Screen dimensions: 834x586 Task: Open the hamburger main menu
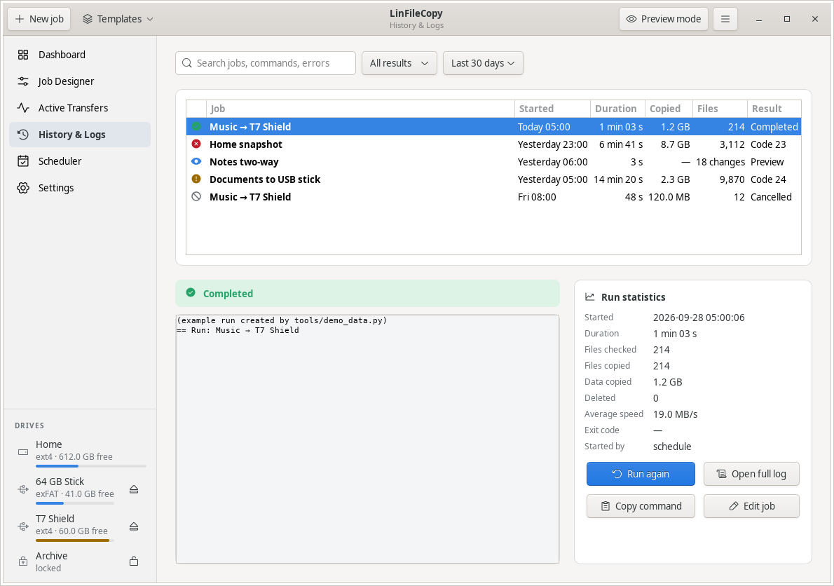click(725, 19)
